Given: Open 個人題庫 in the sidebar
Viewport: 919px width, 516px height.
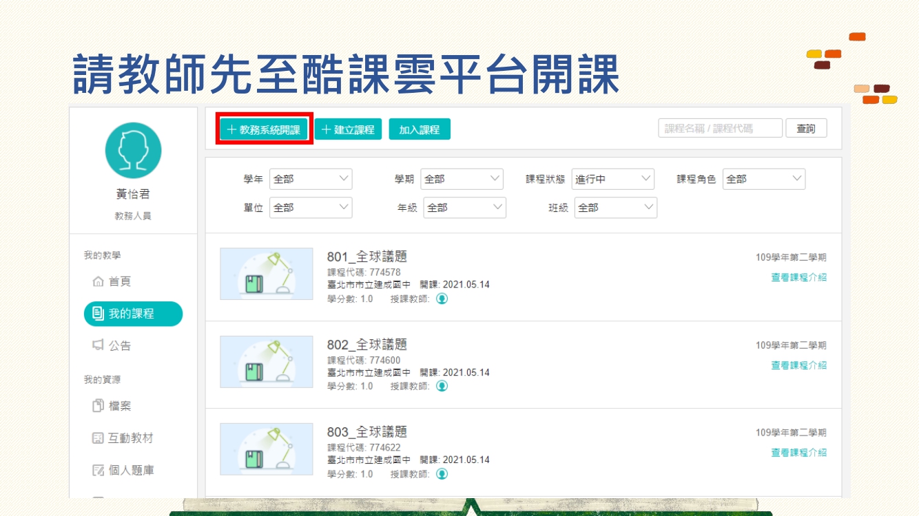Looking at the screenshot, I should pos(123,471).
